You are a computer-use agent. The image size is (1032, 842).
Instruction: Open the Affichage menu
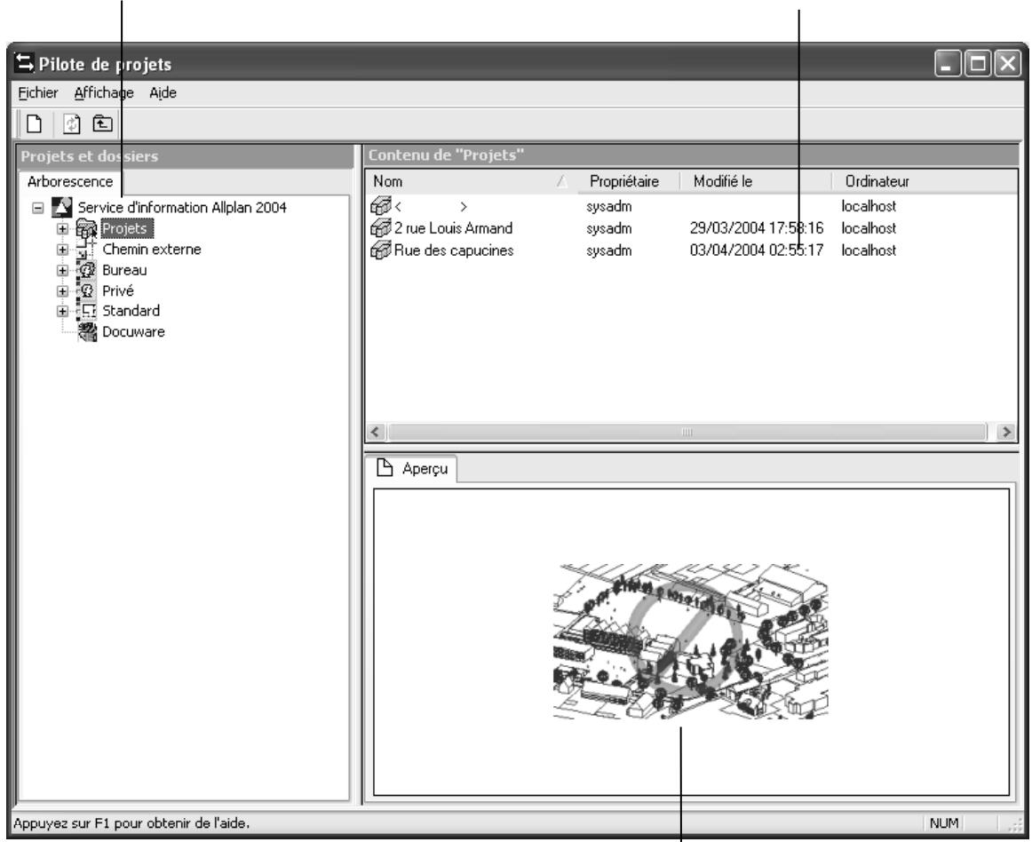pyautogui.click(x=103, y=93)
